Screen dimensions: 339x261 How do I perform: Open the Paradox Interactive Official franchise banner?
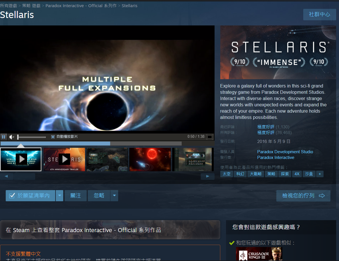[110, 230]
